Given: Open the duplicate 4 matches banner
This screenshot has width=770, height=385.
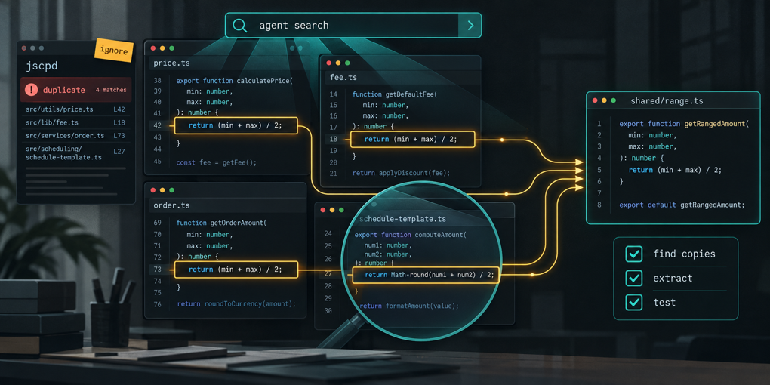Looking at the screenshot, I should pos(75,90).
